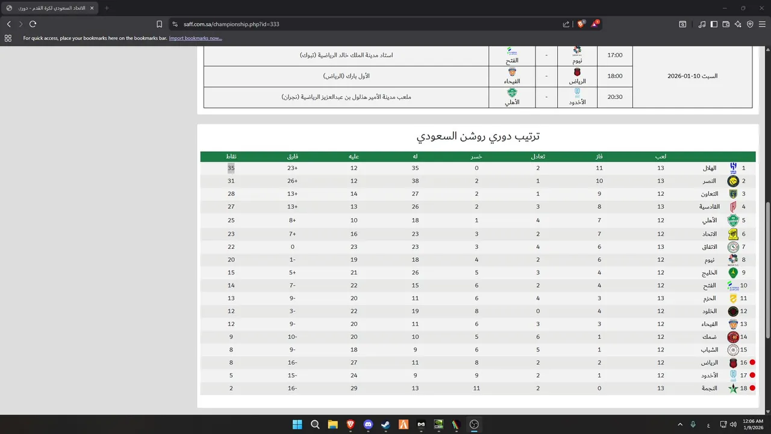Open the Brave VPN shield icon
The width and height of the screenshot is (771, 434).
coord(750,24)
